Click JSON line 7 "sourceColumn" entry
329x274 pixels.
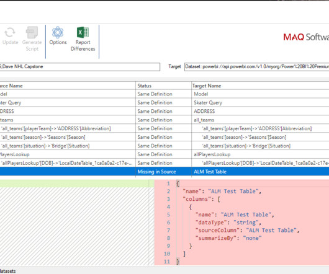[248, 230]
